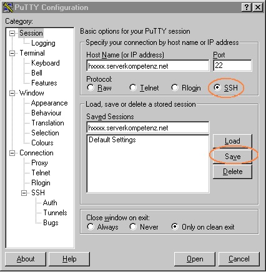Select the Auth category under SSH
This screenshot has height=272, width=266.
pyautogui.click(x=50, y=203)
